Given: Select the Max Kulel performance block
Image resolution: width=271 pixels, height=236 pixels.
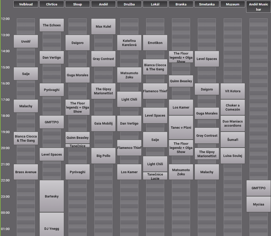Looking at the screenshot, I should [x=103, y=26].
